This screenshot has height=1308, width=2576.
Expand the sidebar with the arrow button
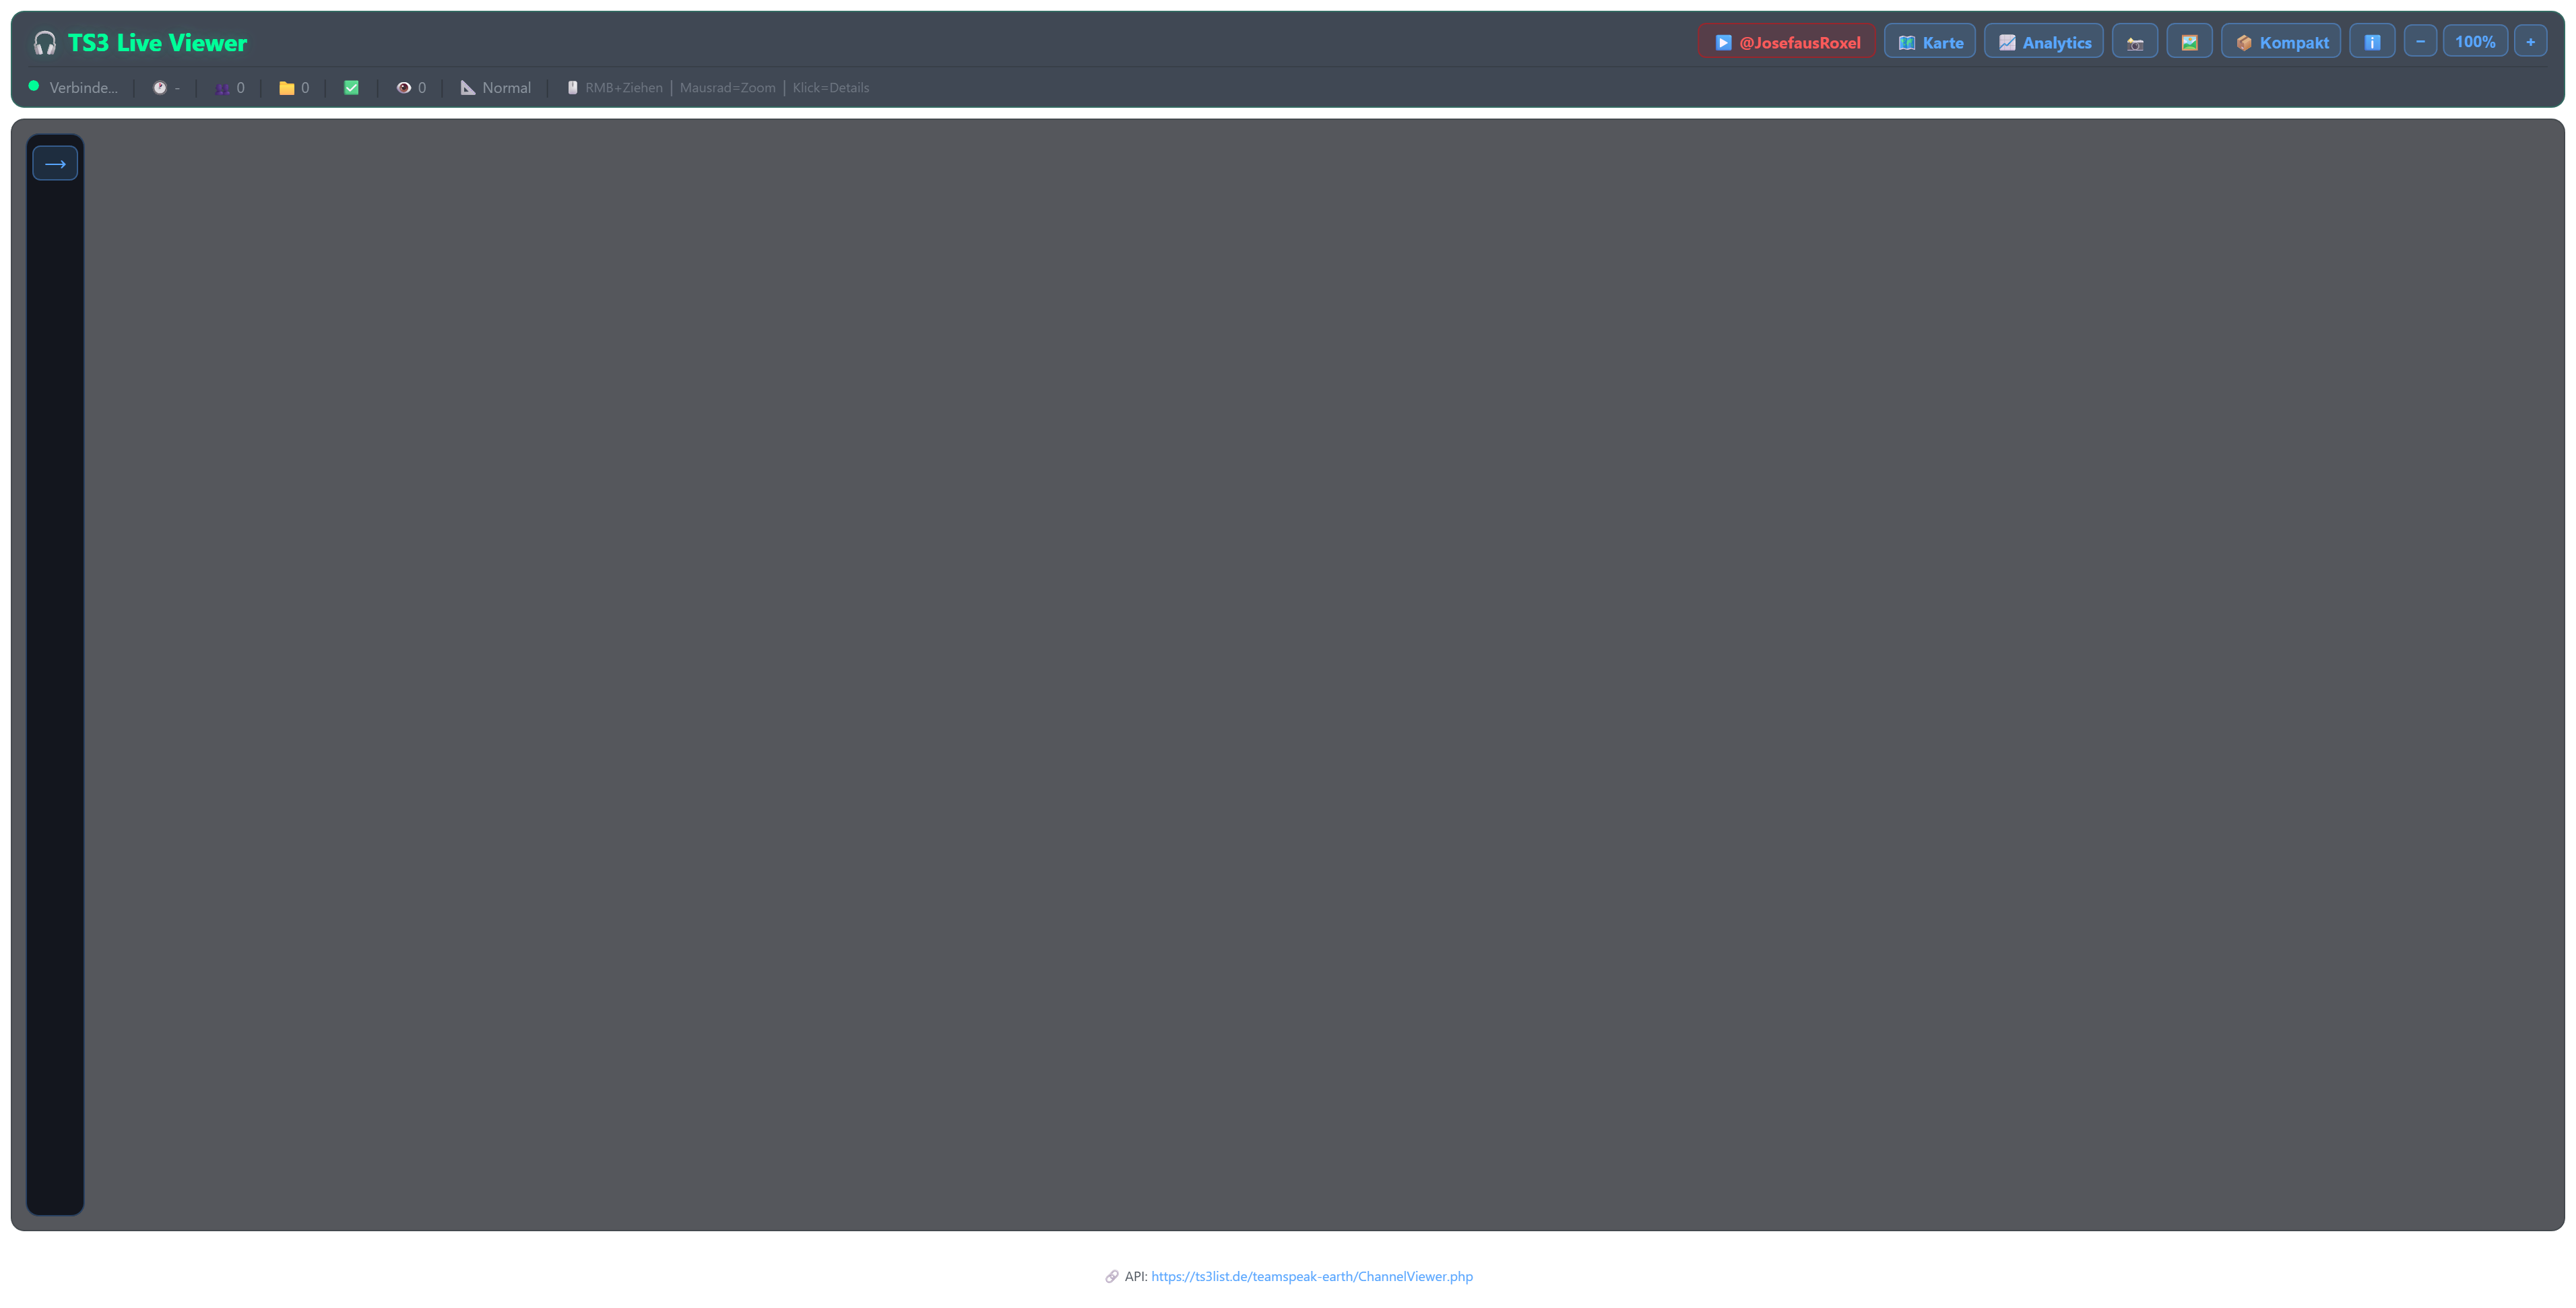coord(55,163)
